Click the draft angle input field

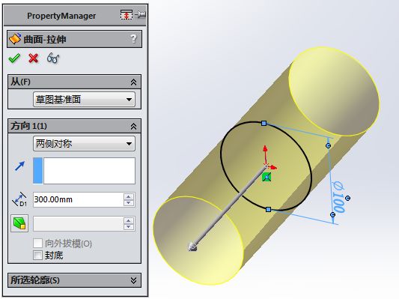pos(79,223)
